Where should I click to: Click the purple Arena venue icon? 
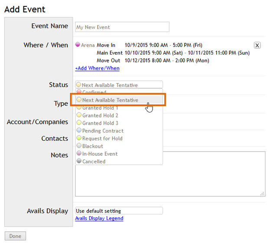coord(78,45)
